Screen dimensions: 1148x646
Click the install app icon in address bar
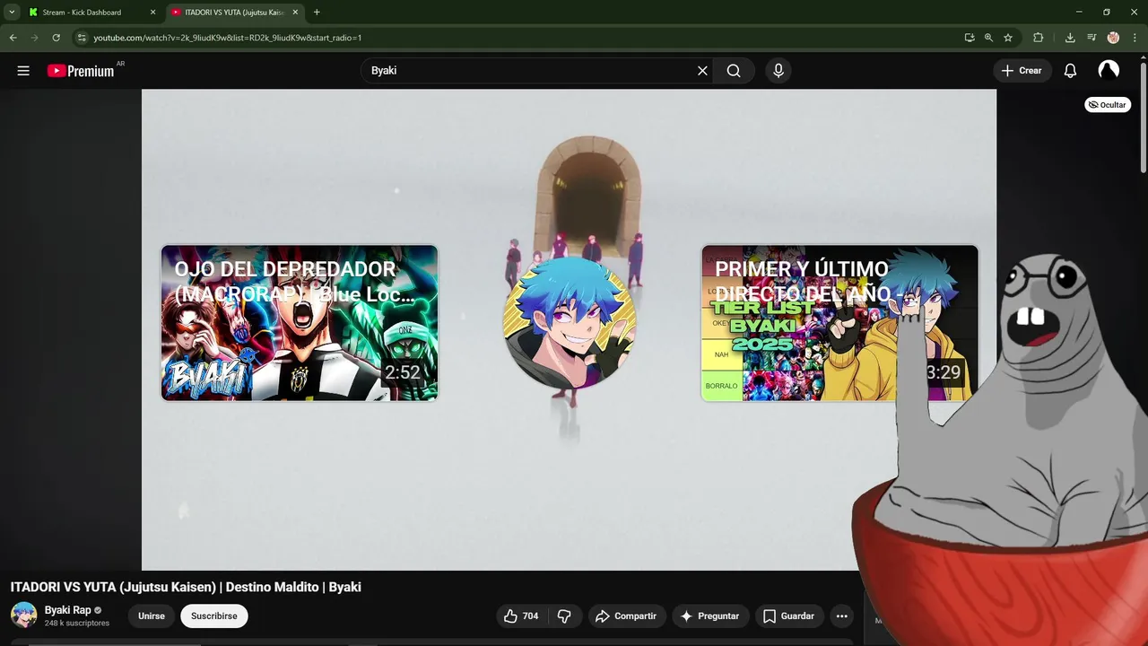point(970,38)
